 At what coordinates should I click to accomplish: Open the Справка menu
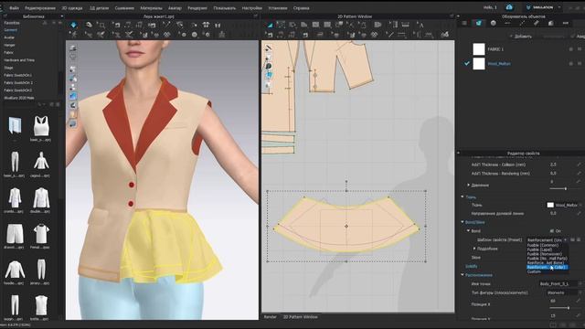(301, 8)
